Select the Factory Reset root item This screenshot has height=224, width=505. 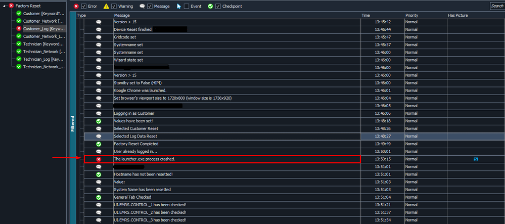(28, 6)
